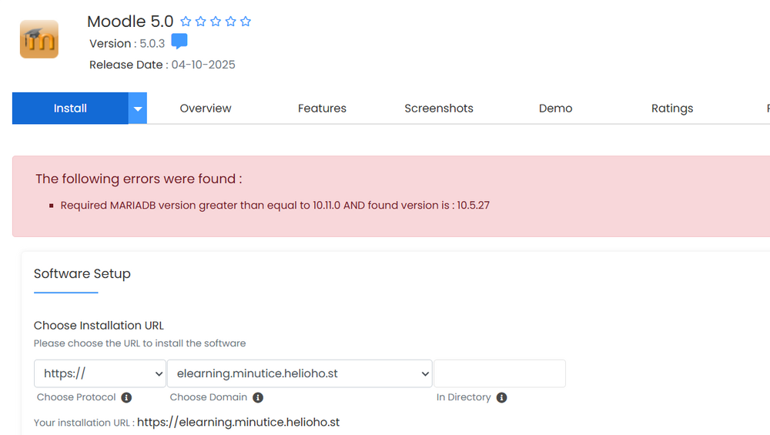Click the first rating star
This screenshot has width=770, height=435.
tap(186, 22)
